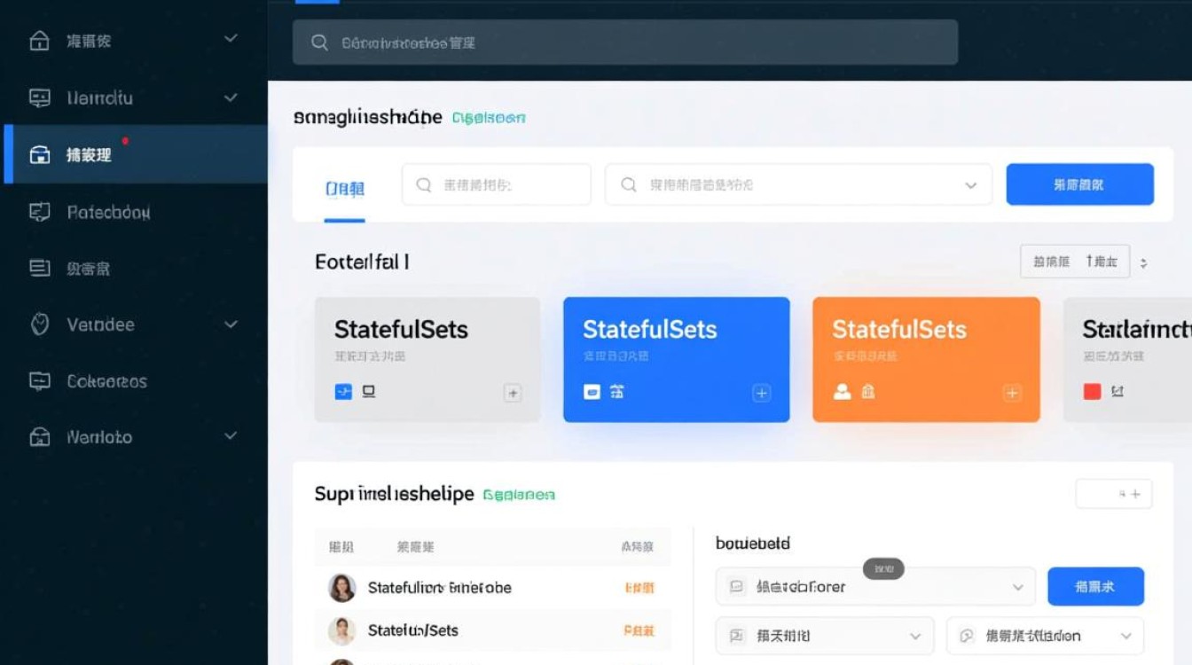This screenshot has width=1192, height=665.
Task: Click the green Geeiaaea link next to page title
Action: [489, 117]
